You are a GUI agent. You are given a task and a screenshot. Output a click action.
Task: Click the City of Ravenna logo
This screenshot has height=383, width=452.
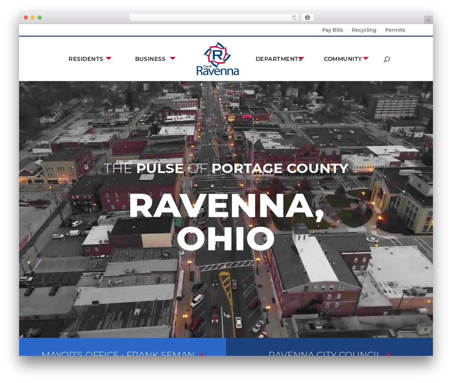[218, 59]
